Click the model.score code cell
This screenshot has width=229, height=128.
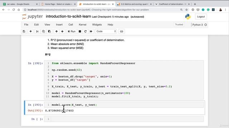[x=124, y=105]
